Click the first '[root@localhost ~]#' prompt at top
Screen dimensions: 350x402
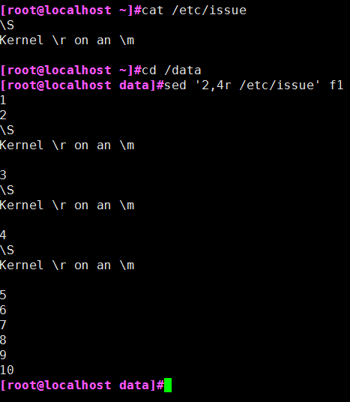point(71,10)
